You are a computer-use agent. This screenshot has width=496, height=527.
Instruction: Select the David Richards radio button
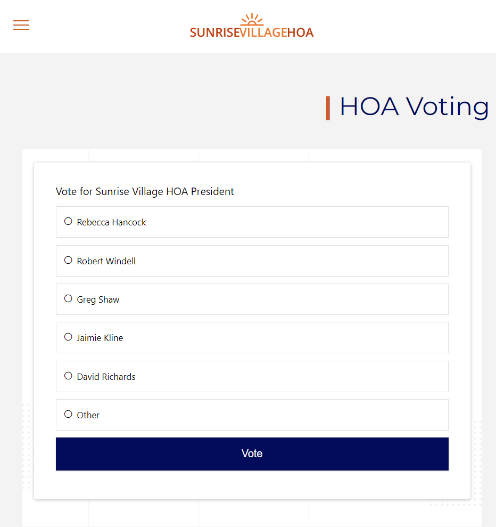tap(68, 375)
